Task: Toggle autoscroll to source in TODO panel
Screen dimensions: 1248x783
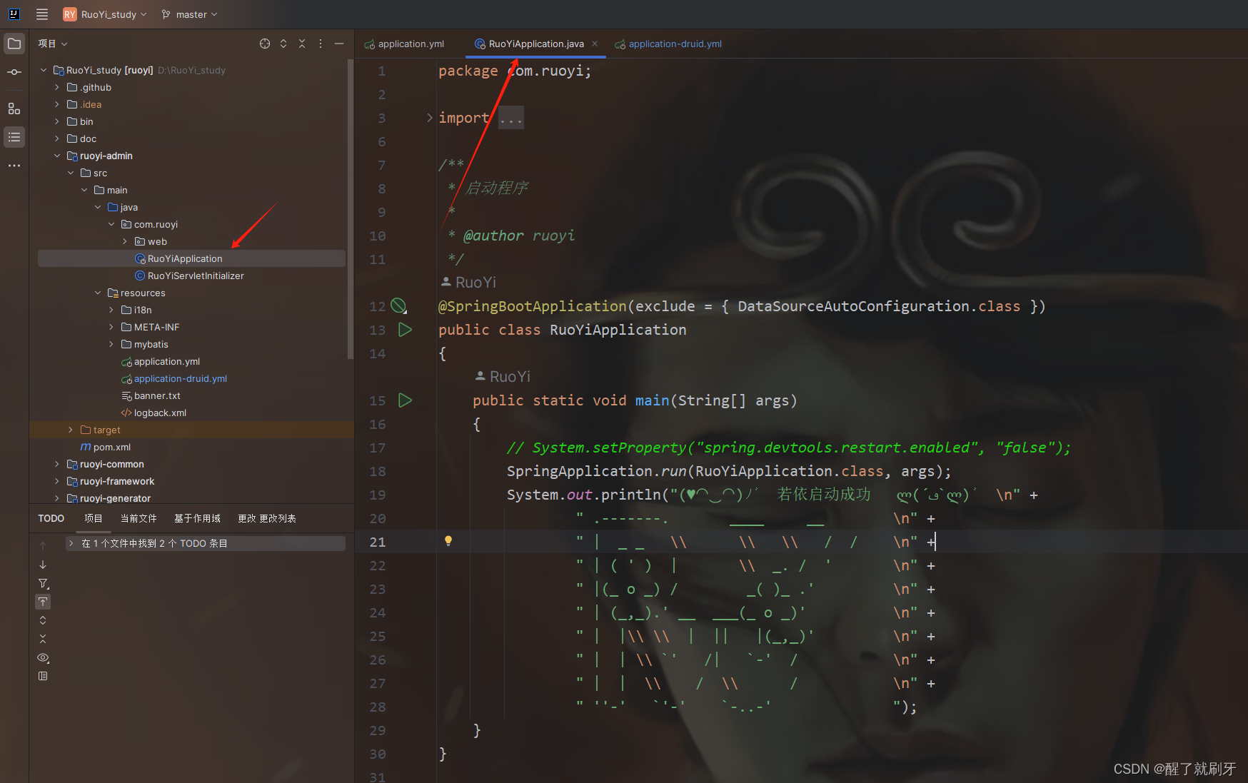Action: (43, 602)
